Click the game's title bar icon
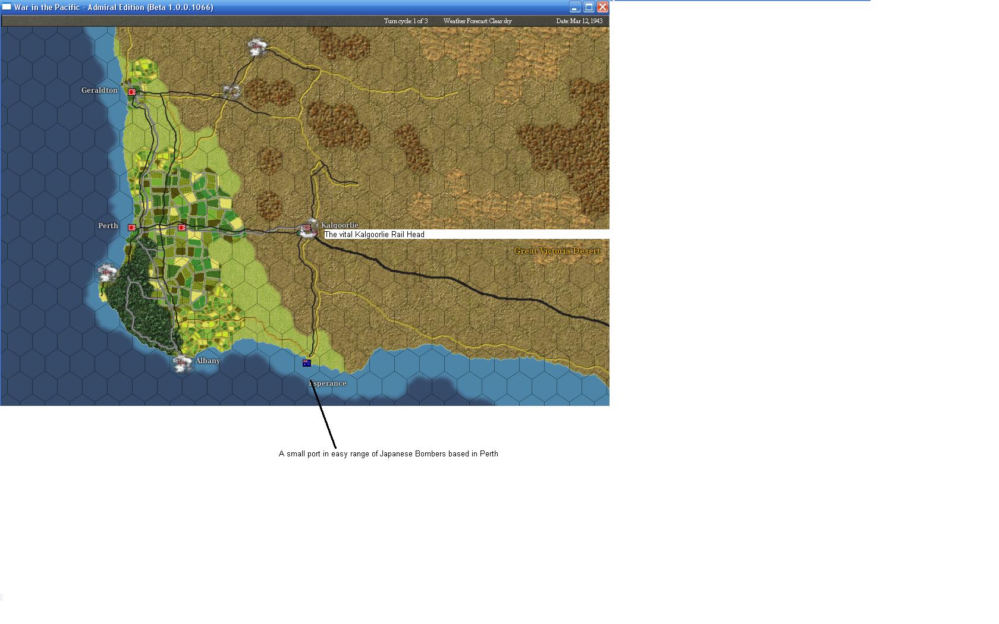 [7, 7]
